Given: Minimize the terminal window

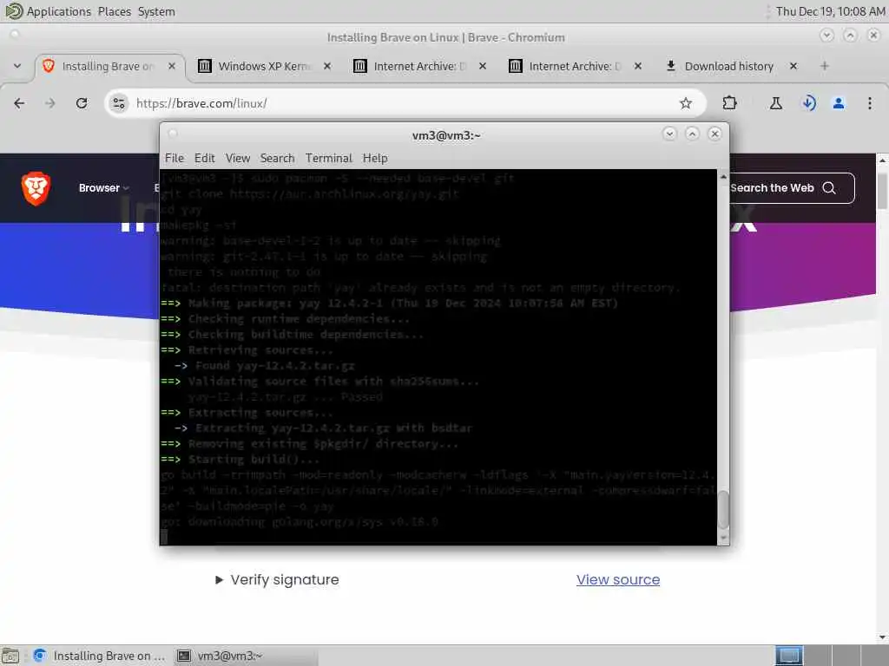Looking at the screenshot, I should [669, 134].
